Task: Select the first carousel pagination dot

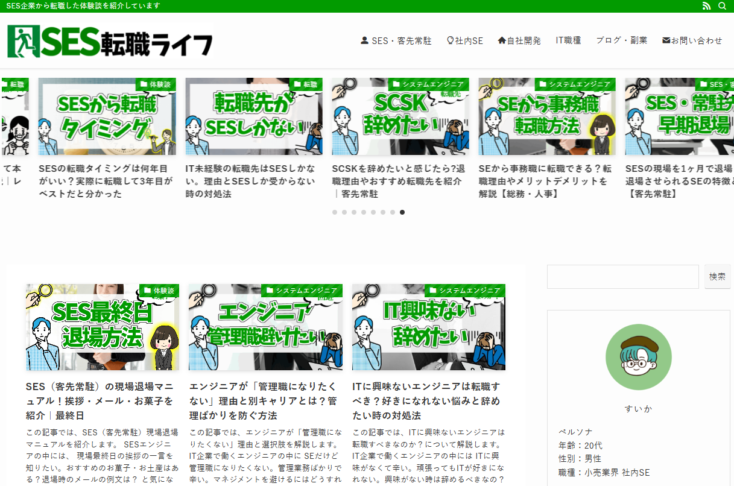Action: point(335,212)
